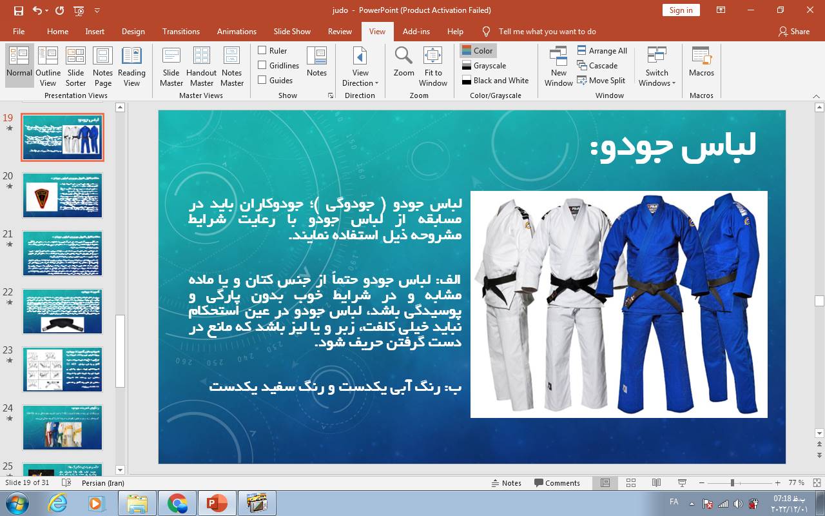825x516 pixels.
Task: Open a New Window
Action: point(558,66)
